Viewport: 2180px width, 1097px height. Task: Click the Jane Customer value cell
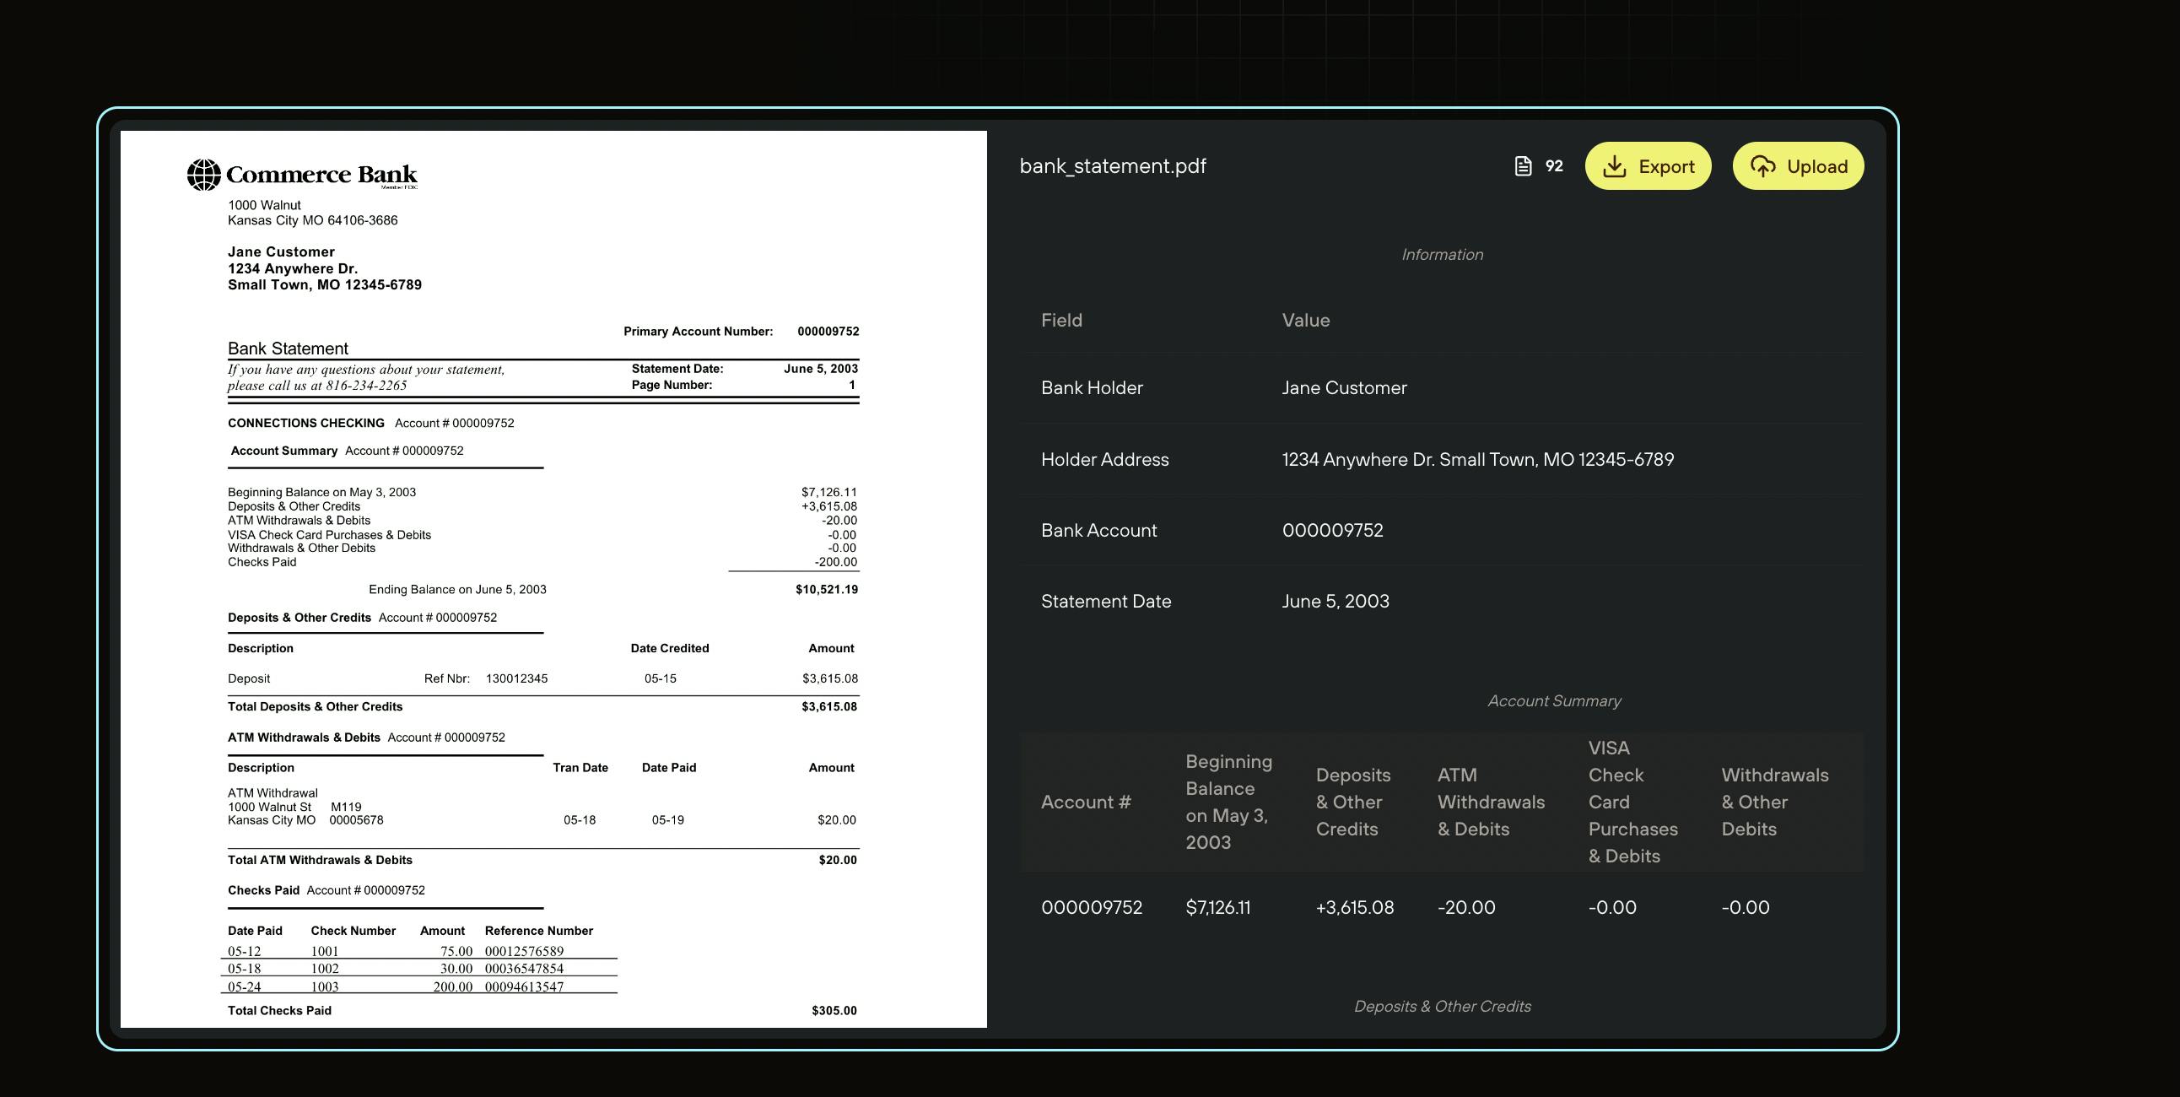click(1344, 387)
